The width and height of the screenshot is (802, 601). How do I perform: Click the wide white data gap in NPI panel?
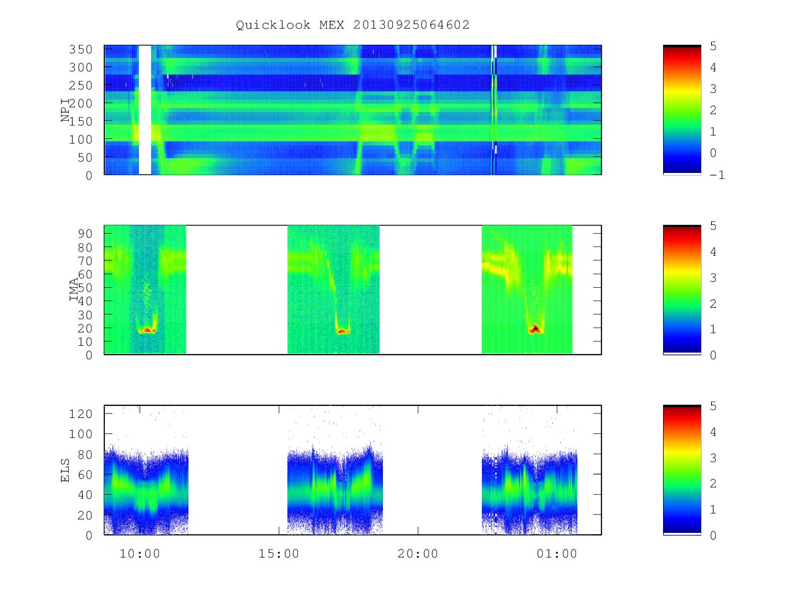pyautogui.click(x=145, y=110)
